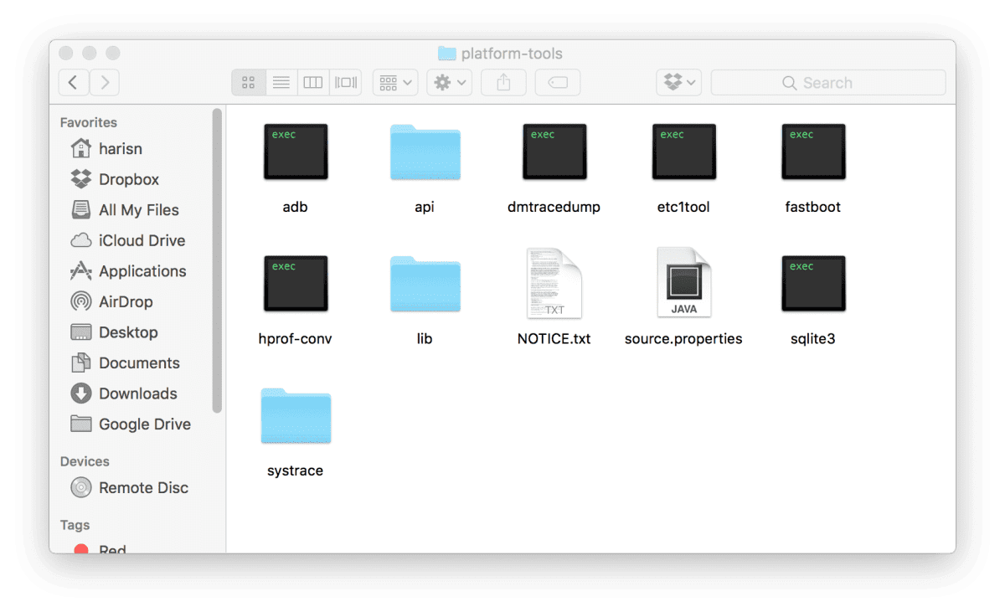
Task: Select the hprof-conv executable icon
Action: 296,284
